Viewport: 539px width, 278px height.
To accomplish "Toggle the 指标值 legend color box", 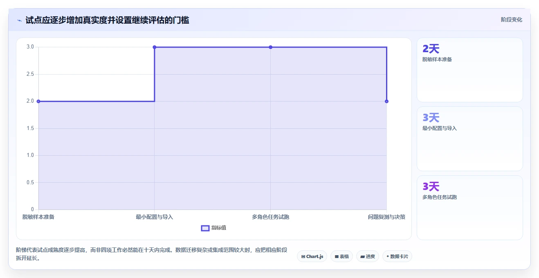I will [205, 228].
